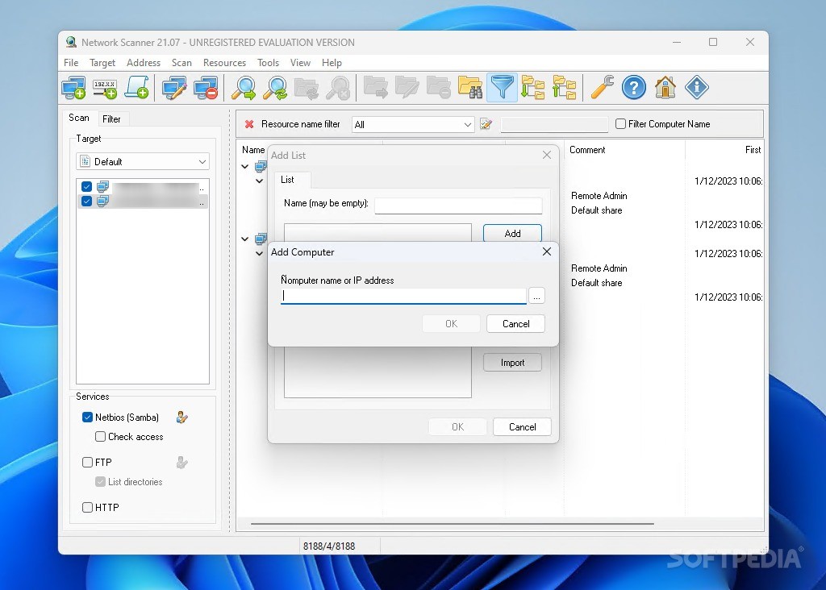Viewport: 826px width, 590px height.
Task: Check the Filter Computer Name box
Action: tap(620, 123)
